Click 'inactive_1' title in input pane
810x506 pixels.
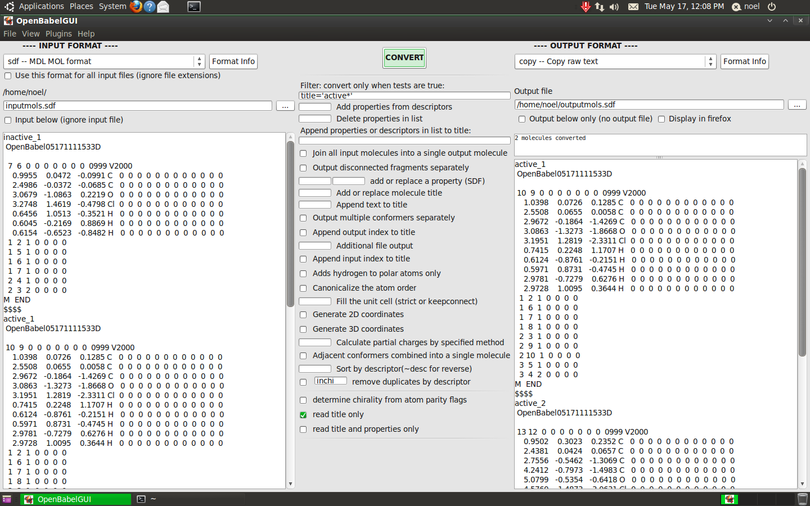(x=22, y=137)
